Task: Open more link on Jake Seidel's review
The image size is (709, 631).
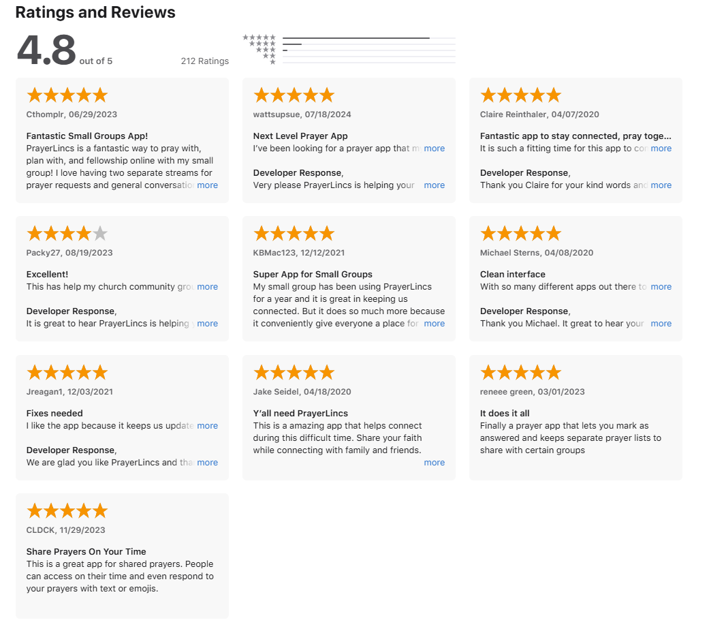Action: [435, 463]
